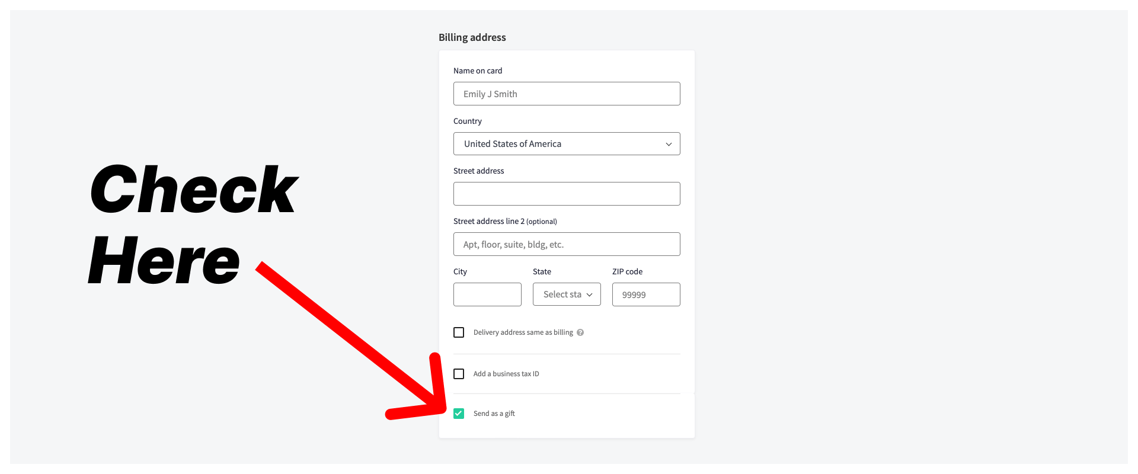Viewport: 1138px width, 474px height.
Task: Click "Delivery address same as billing" label text
Action: [523, 332]
